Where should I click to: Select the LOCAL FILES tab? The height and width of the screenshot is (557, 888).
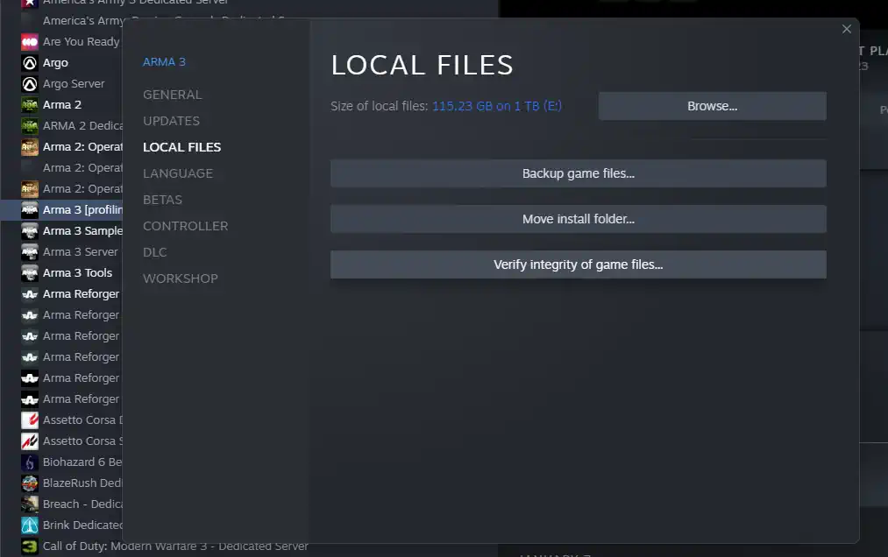click(181, 147)
